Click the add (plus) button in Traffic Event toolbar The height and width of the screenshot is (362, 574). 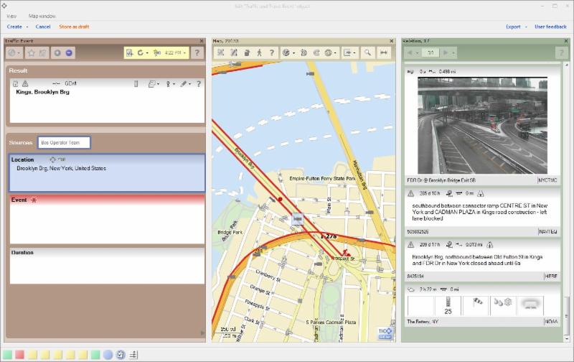(57, 52)
